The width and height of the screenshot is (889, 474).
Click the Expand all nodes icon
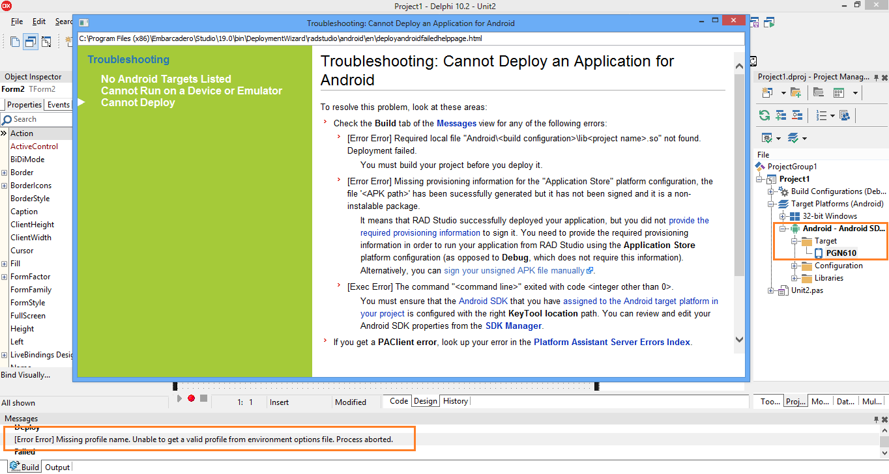tap(781, 115)
